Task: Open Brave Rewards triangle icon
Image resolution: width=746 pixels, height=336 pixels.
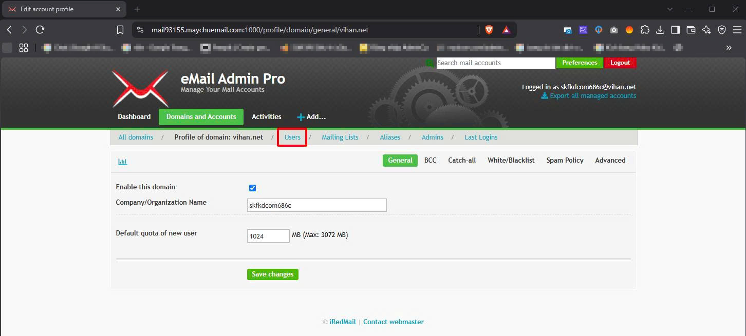Action: [506, 30]
